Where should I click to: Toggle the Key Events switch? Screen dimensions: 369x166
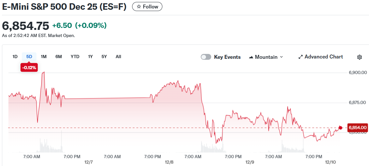[206, 57]
